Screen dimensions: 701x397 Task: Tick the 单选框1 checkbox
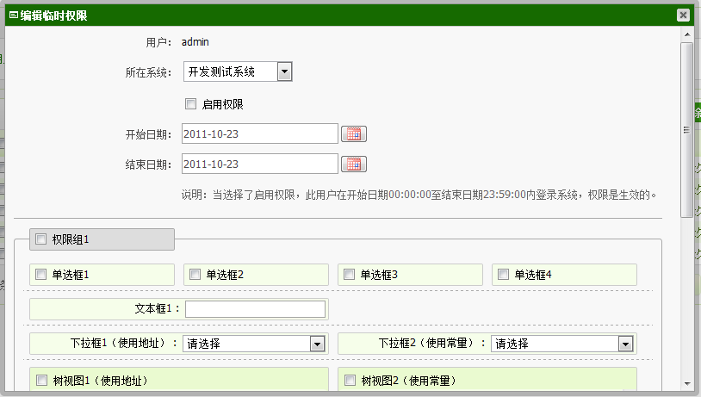click(x=40, y=274)
